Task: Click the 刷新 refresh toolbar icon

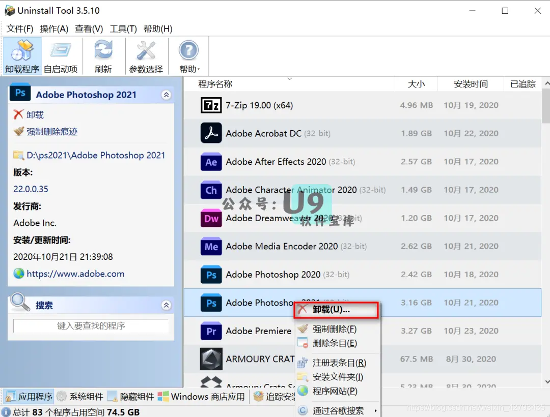Action: click(x=103, y=56)
